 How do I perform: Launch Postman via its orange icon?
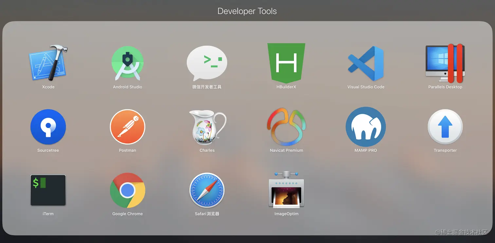[x=127, y=127]
